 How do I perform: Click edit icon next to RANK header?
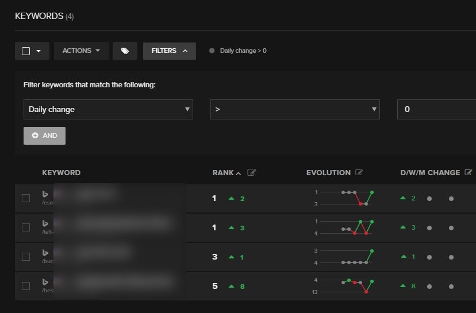[x=252, y=172]
